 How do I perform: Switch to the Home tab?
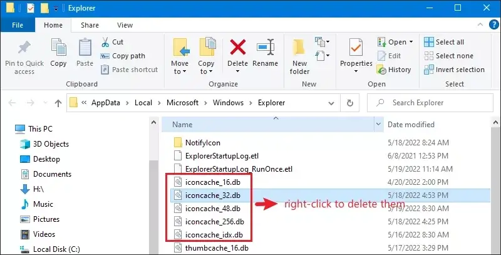click(x=53, y=25)
